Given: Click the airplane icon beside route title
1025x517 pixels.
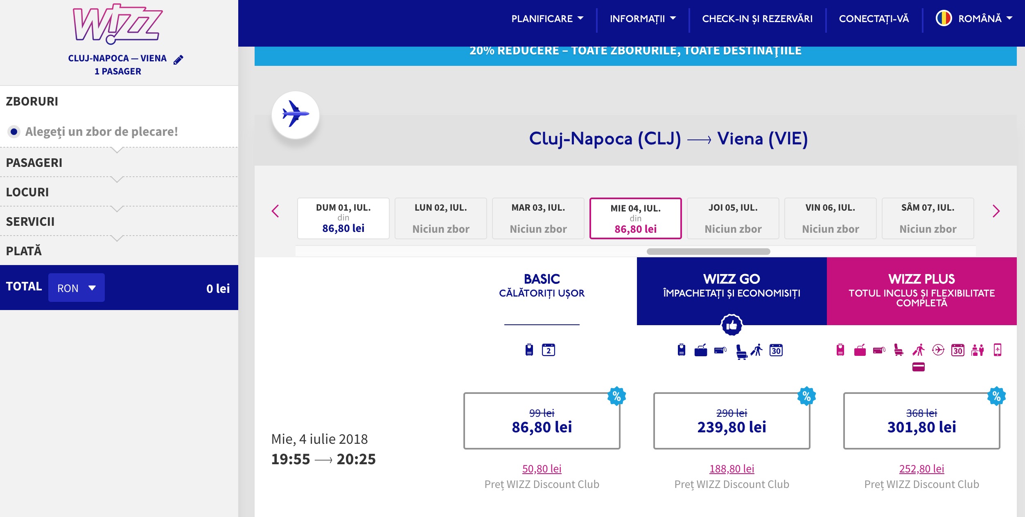Looking at the screenshot, I should (296, 115).
